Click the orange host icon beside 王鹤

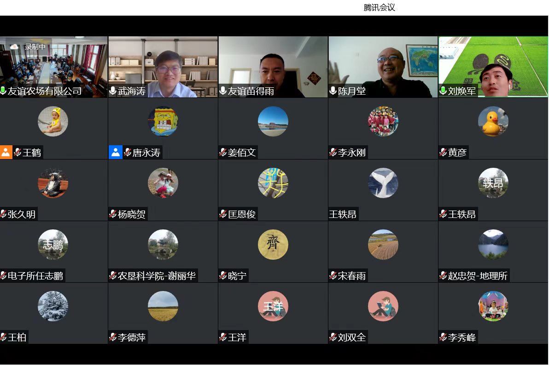coord(6,152)
